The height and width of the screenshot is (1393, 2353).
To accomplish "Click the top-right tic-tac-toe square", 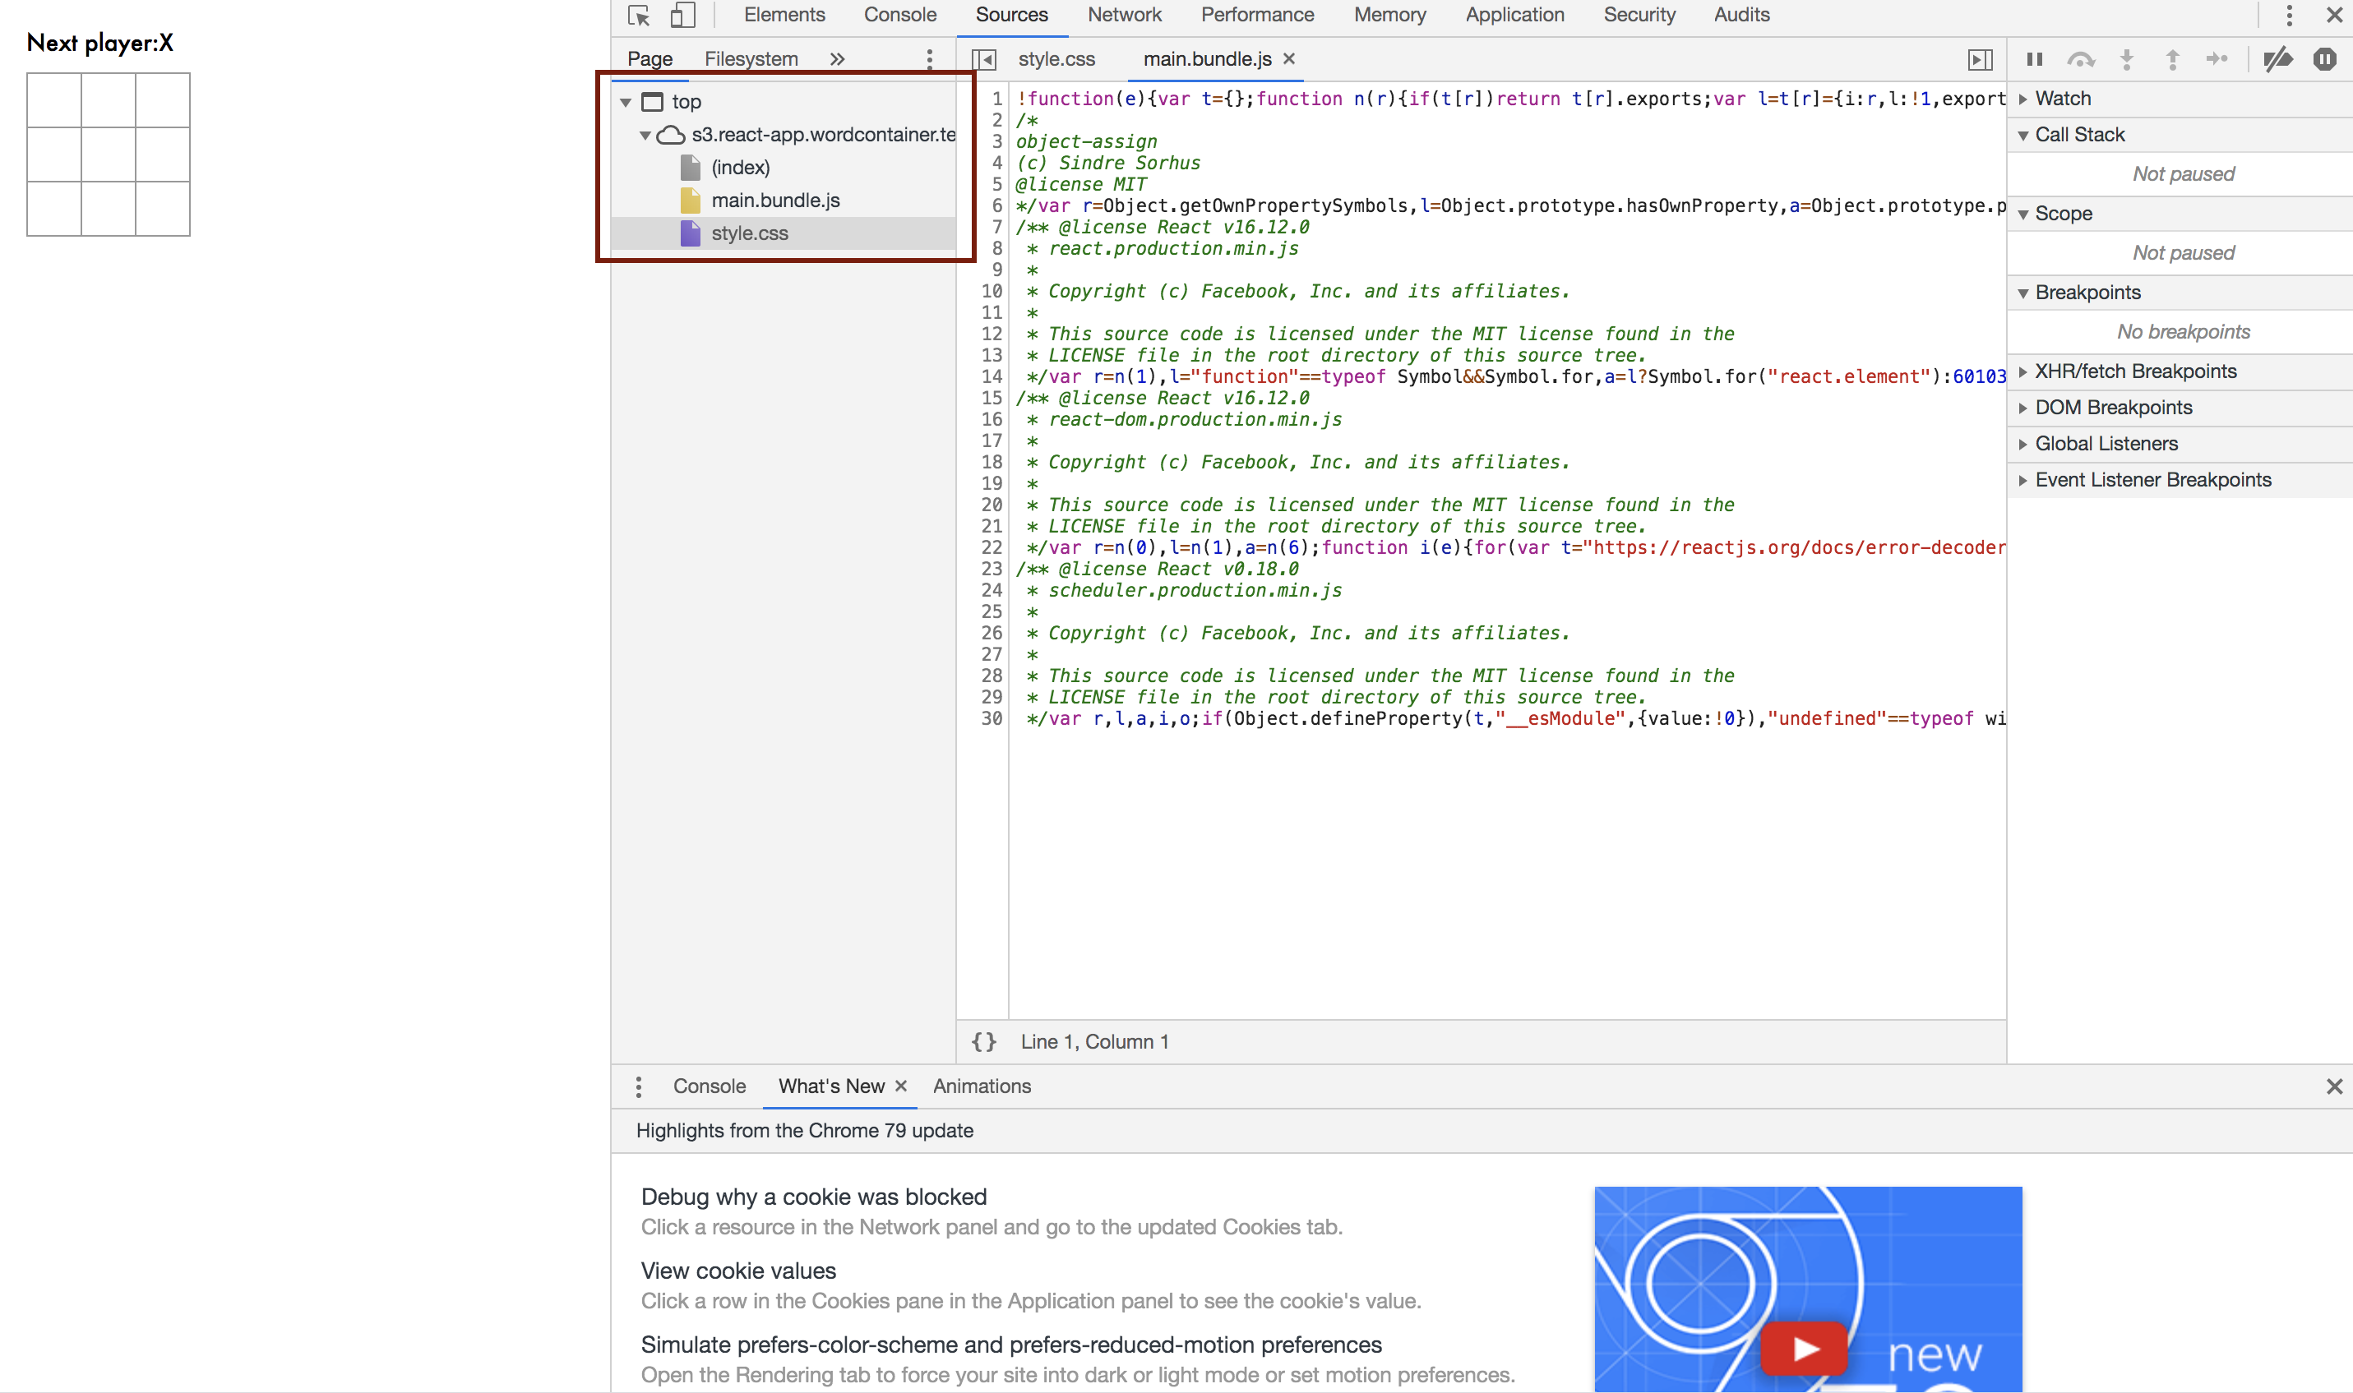I will point(164,100).
